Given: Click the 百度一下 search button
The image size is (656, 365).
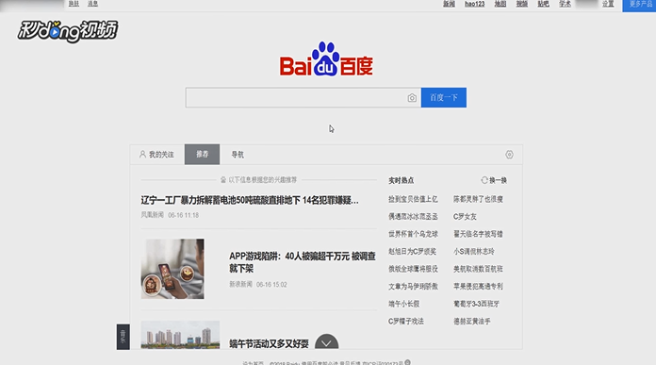Looking at the screenshot, I should pyautogui.click(x=444, y=97).
